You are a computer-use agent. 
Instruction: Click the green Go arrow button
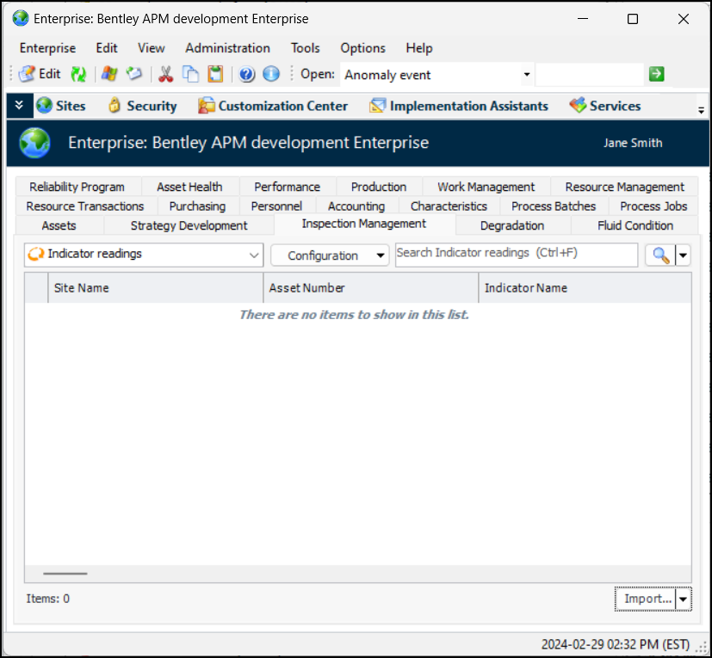click(657, 74)
